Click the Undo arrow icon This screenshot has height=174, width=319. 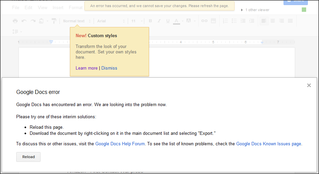[24, 21]
